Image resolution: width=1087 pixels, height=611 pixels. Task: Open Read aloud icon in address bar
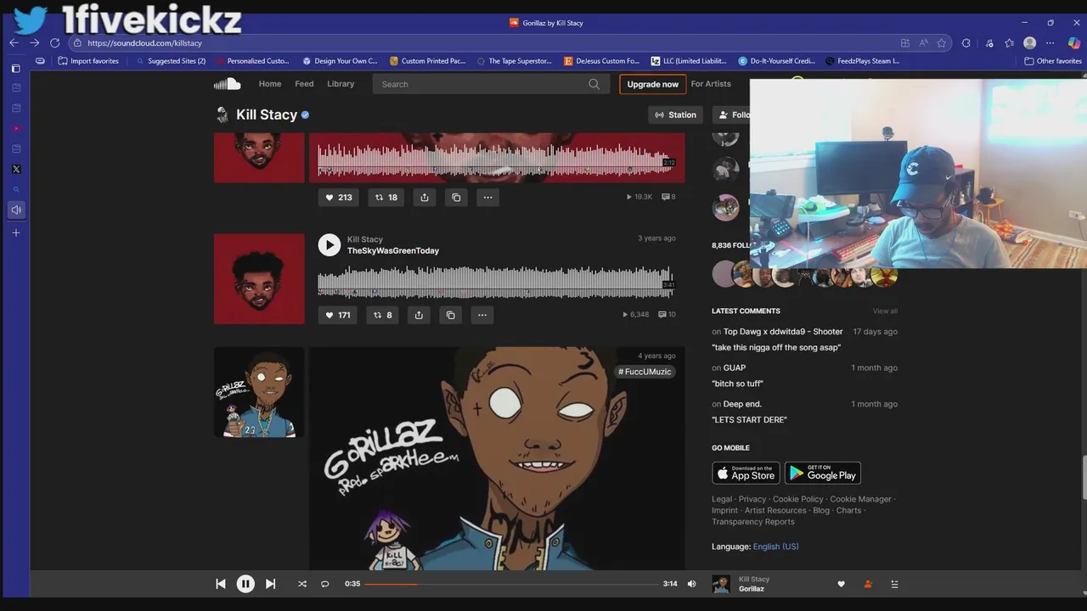923,42
